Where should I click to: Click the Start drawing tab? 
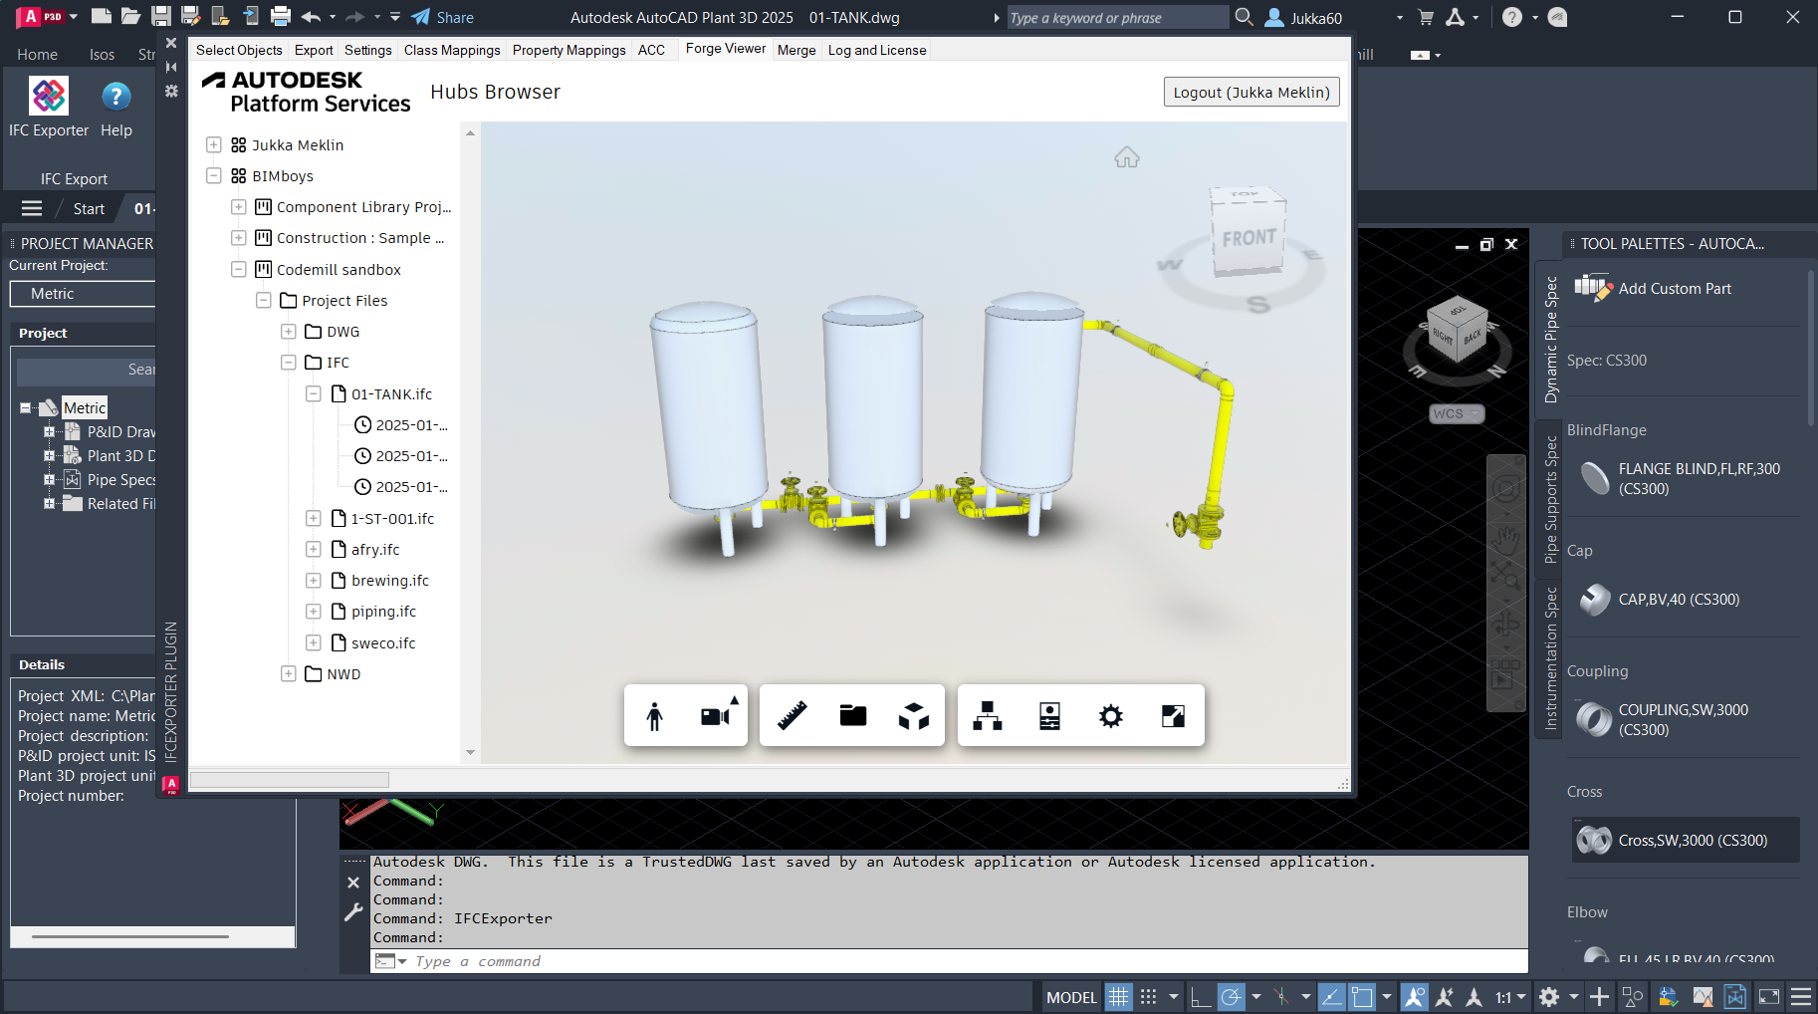(x=89, y=208)
